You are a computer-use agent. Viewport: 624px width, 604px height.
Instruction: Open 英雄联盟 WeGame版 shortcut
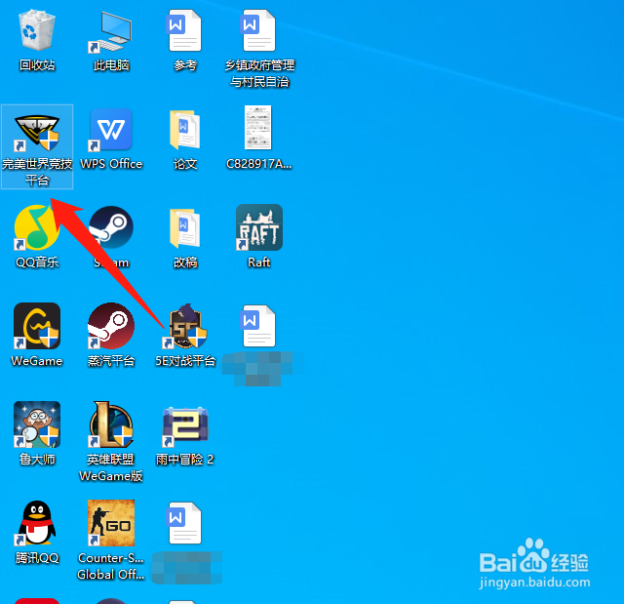(111, 424)
